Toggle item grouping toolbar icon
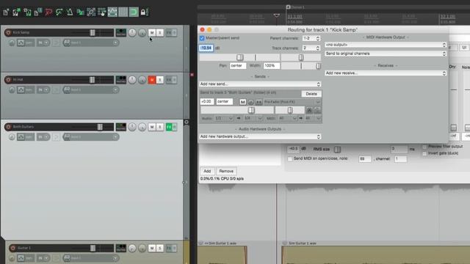 (91, 12)
